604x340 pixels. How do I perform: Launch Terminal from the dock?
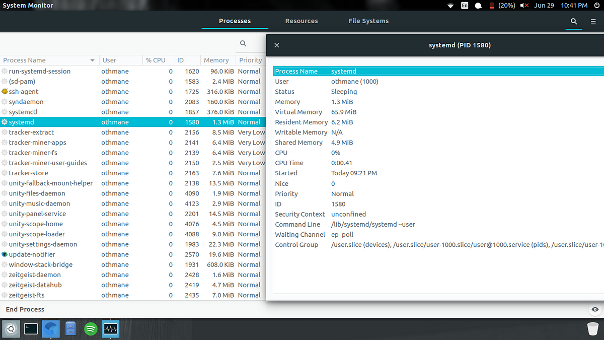point(31,329)
